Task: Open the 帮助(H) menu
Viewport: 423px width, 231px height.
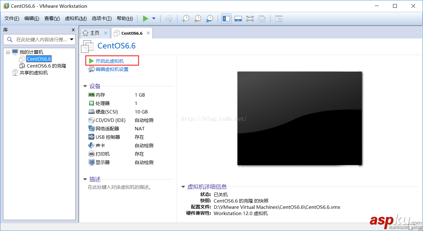Action: pos(125,18)
